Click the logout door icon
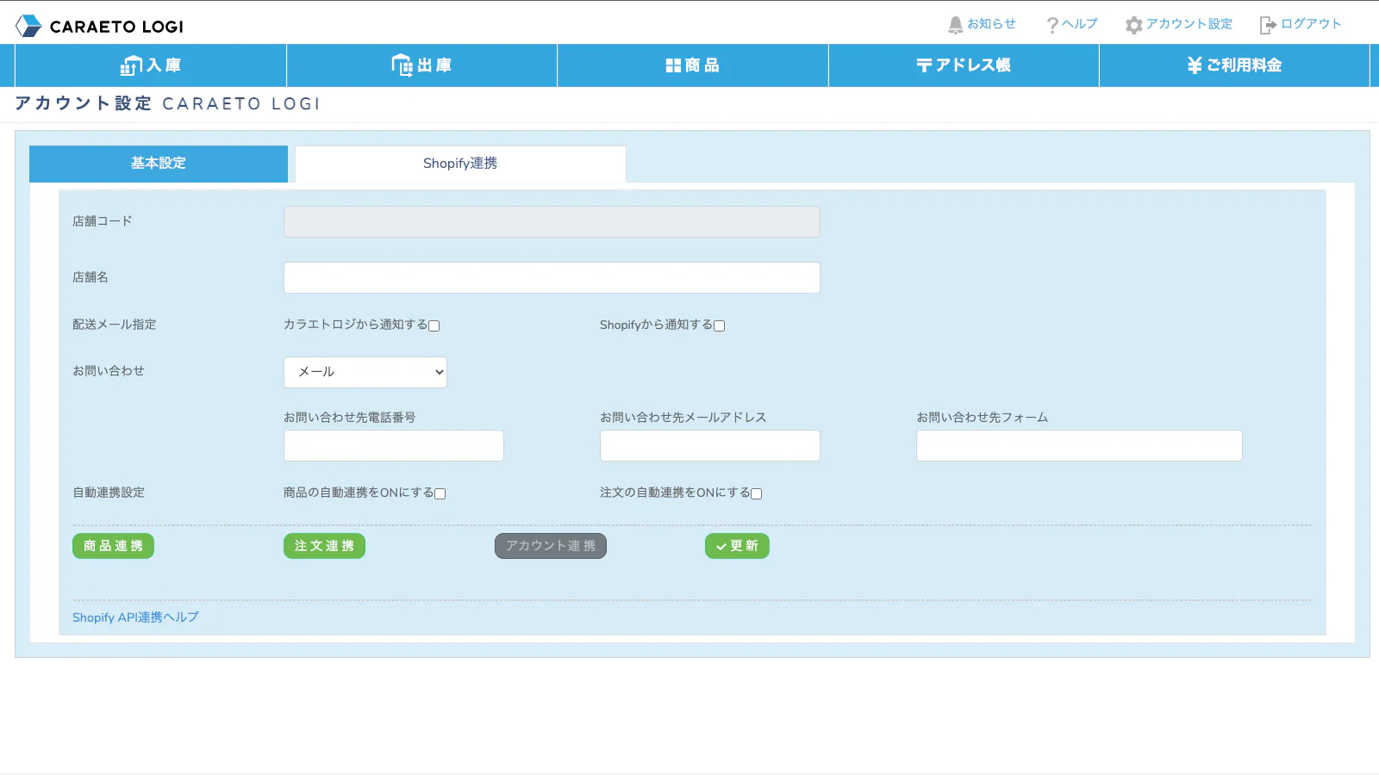 [x=1268, y=25]
